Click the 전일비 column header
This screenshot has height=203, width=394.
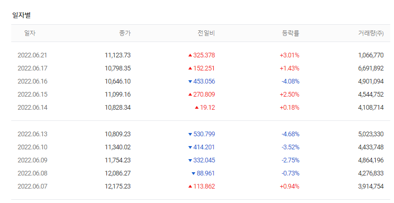pyautogui.click(x=206, y=33)
